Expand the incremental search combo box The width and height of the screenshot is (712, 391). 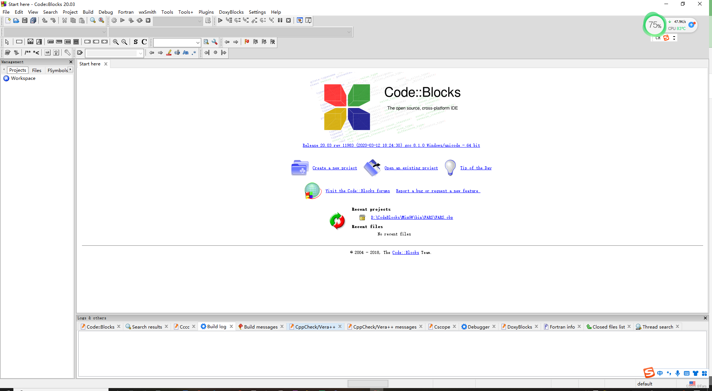[x=140, y=53]
